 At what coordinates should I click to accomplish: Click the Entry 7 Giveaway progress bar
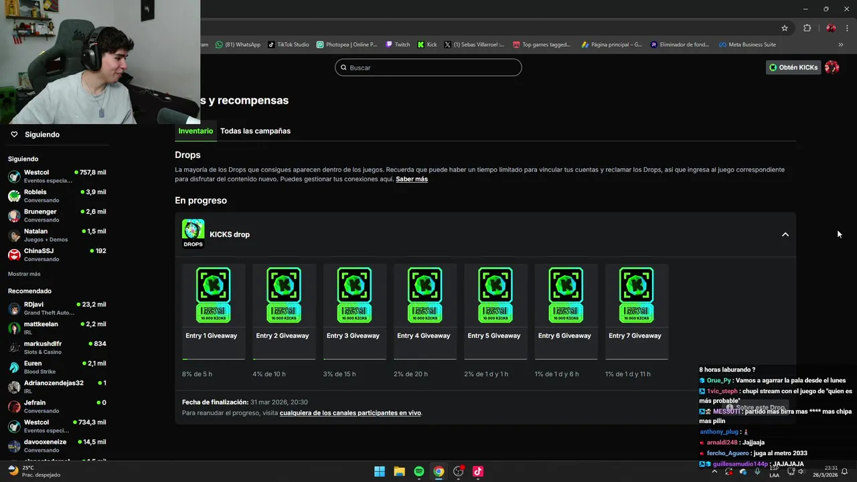click(637, 359)
